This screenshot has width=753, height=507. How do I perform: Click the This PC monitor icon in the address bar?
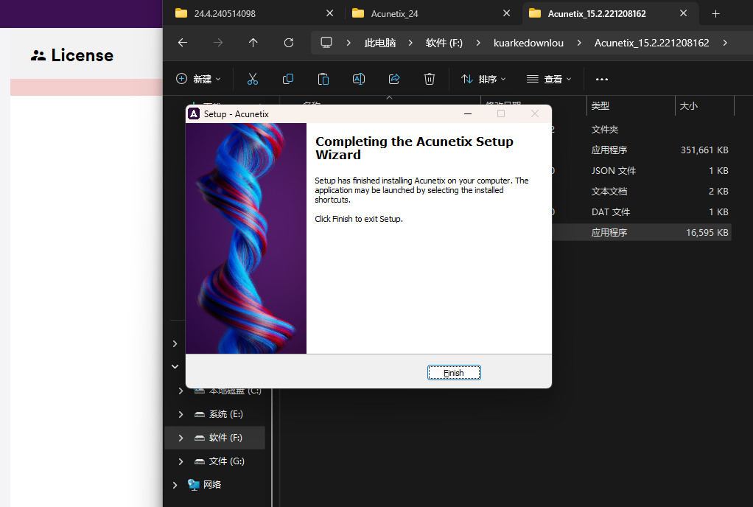coord(326,43)
